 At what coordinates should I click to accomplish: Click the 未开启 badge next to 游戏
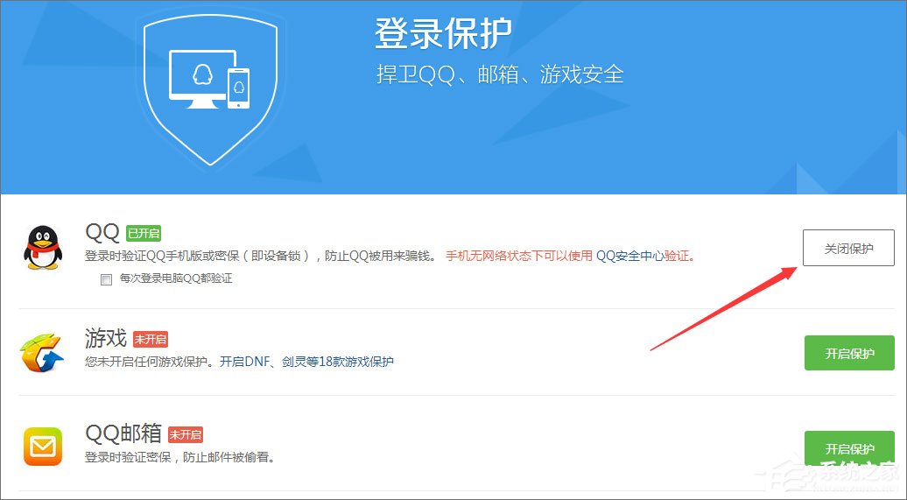point(151,339)
